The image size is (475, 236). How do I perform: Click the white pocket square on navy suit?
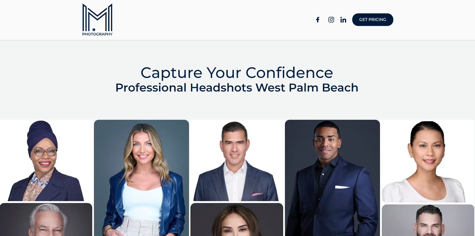342,187
